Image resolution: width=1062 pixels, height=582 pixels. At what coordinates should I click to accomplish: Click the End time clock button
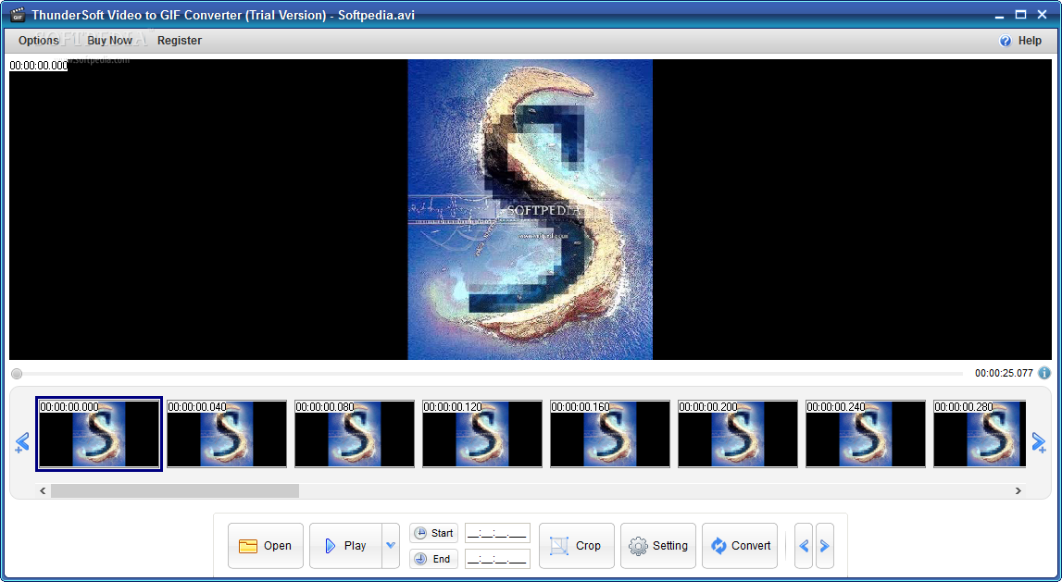(x=433, y=559)
